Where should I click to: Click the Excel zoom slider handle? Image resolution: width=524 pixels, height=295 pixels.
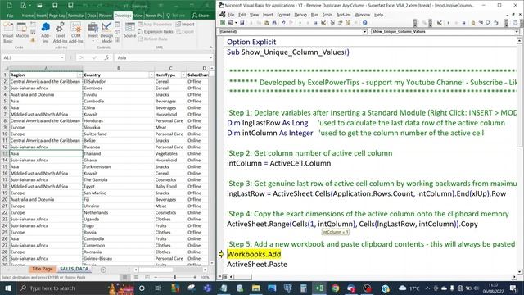pos(174,277)
